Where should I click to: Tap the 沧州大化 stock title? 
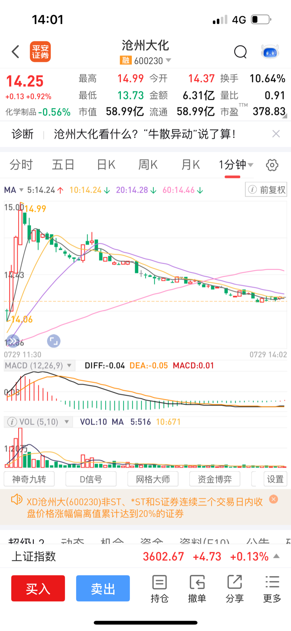pyautogui.click(x=145, y=46)
